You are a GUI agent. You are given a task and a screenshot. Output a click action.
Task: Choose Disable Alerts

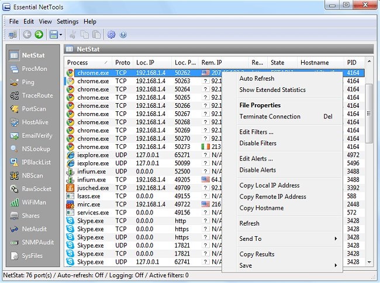click(289, 170)
